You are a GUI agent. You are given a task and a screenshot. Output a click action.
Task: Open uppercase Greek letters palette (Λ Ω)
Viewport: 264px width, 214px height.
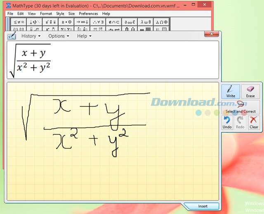pos(161,21)
